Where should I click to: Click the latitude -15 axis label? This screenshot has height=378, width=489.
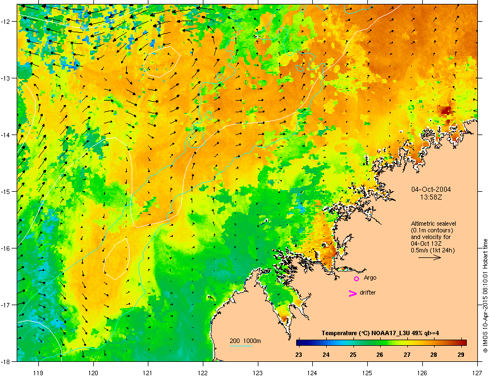pyautogui.click(x=6, y=191)
